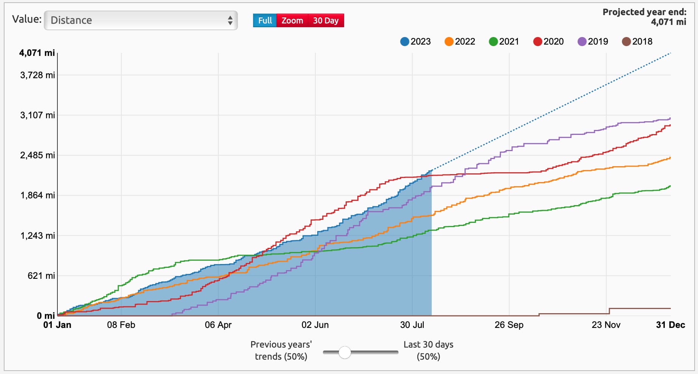The image size is (698, 374).
Task: Toggle the 2022 series legend dot
Action: tap(449, 42)
